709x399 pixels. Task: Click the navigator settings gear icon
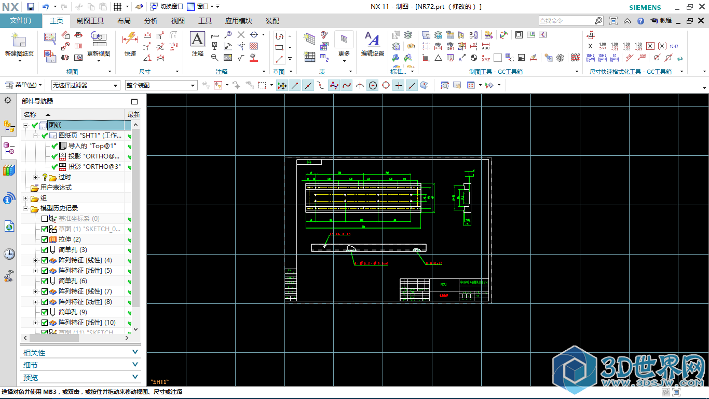8,100
